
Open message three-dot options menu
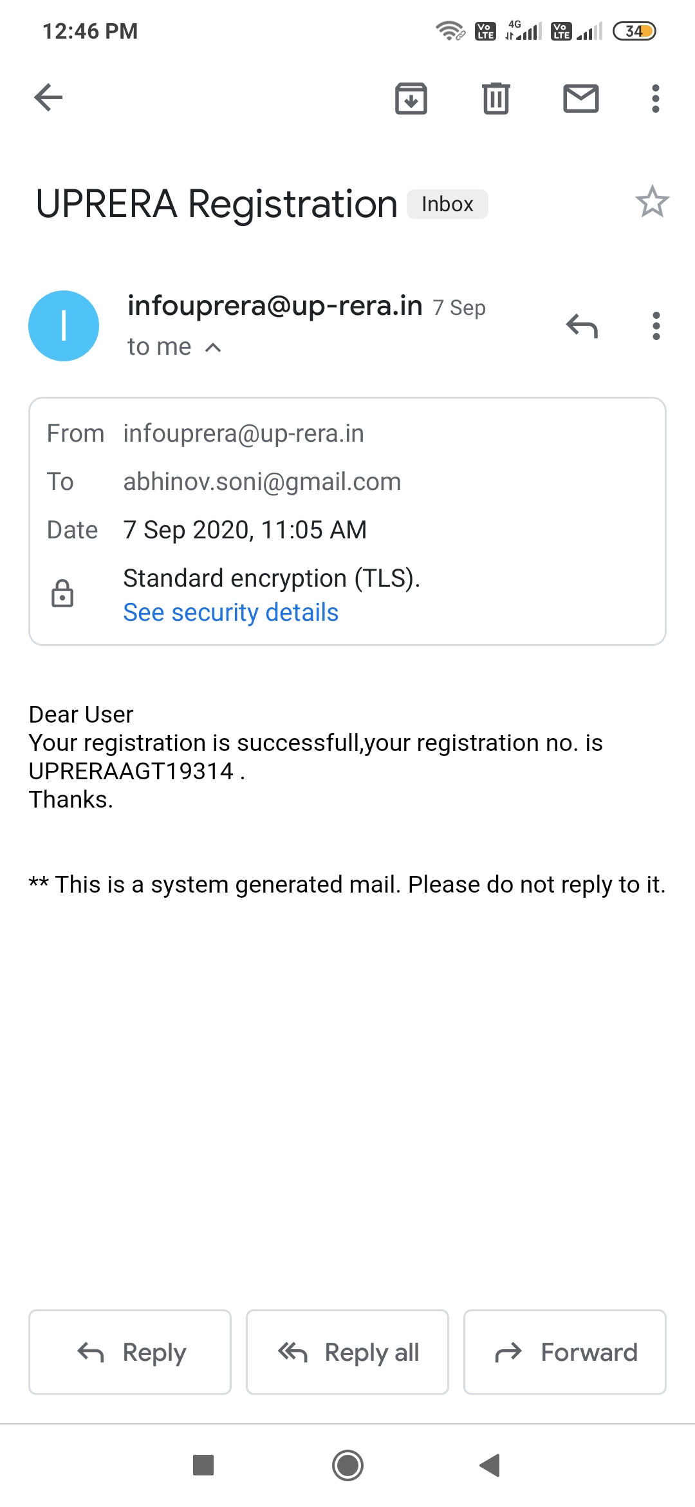[656, 326]
